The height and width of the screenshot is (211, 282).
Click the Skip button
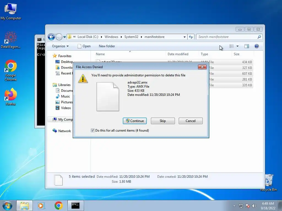tap(163, 121)
